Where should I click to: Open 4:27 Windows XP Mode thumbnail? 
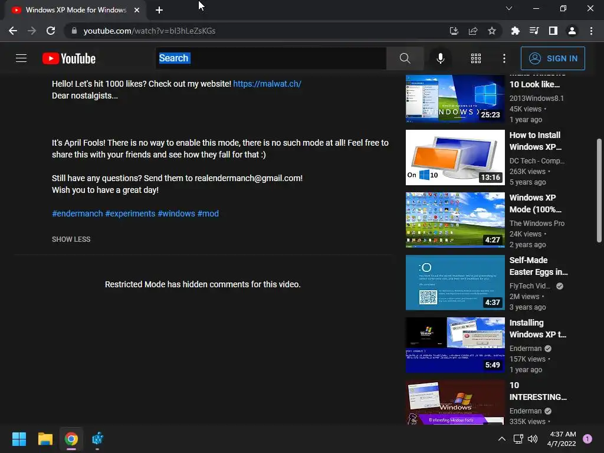pos(455,219)
